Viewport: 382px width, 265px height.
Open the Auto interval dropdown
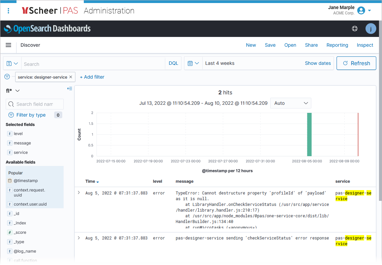pos(291,103)
